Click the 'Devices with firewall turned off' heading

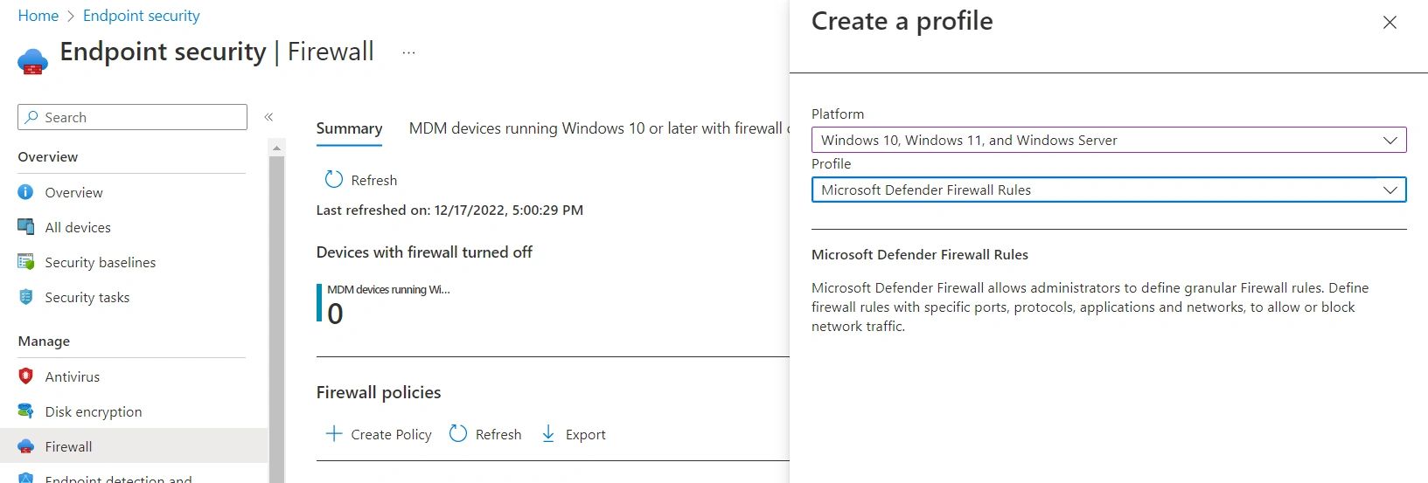(424, 252)
